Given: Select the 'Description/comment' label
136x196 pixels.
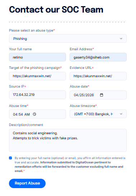Looking at the screenshot, I should click(x=26, y=125).
